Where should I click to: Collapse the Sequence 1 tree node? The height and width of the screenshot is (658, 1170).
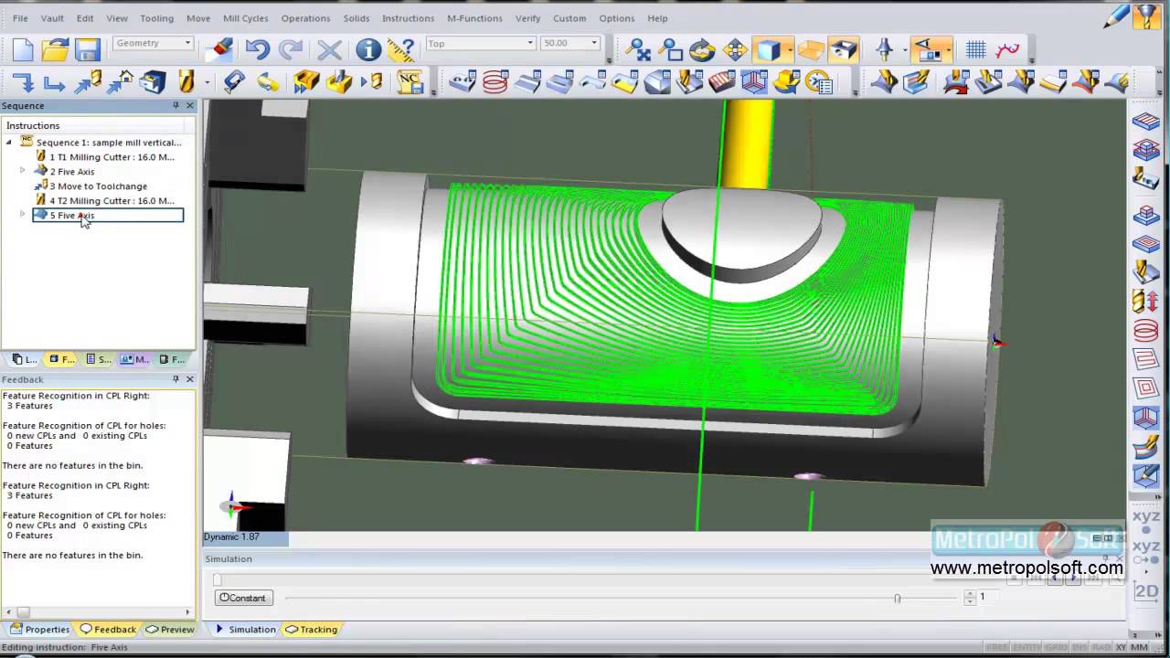[9, 142]
